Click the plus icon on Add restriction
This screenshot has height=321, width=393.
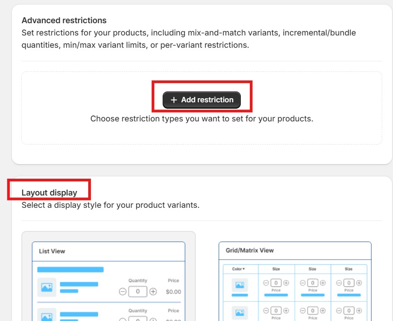pos(174,100)
